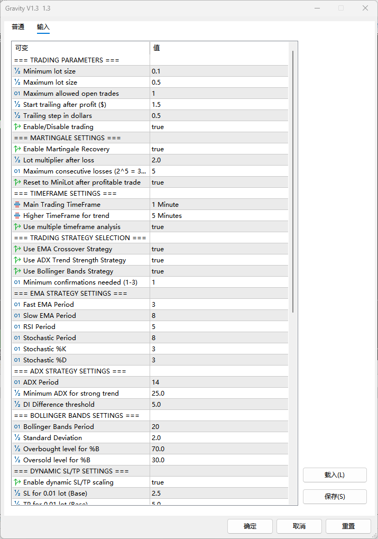
Task: Select the 输入 tab
Action: pyautogui.click(x=43, y=27)
